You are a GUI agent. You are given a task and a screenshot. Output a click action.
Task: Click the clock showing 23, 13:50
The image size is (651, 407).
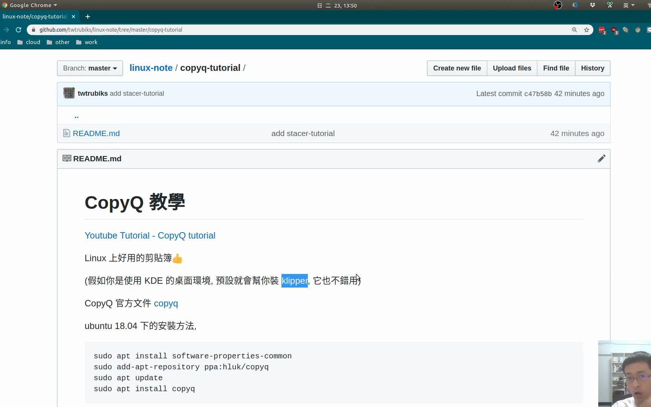[x=337, y=5]
